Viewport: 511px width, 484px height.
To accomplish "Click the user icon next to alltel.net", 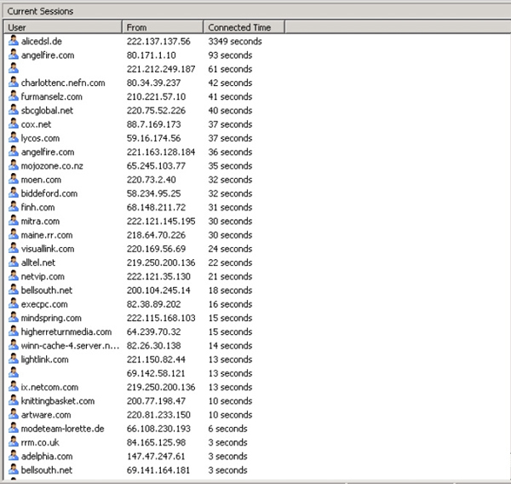I will pos(14,262).
